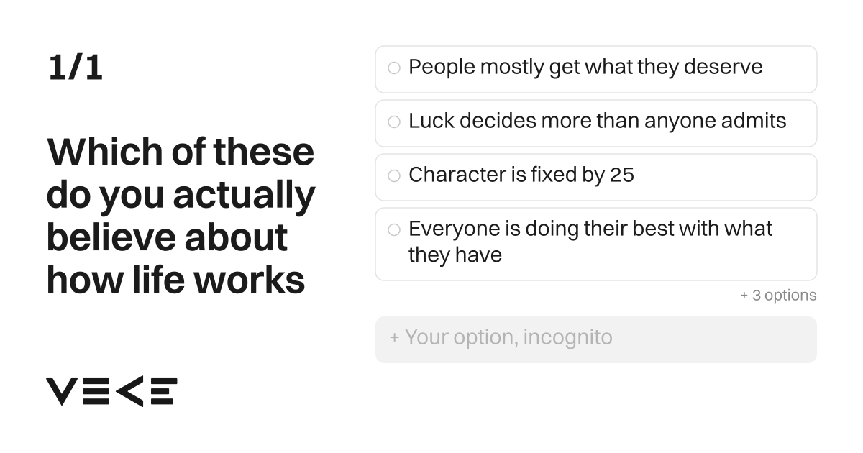Click the three-bar second glyph of the logo
The image size is (863, 453).
tap(96, 391)
